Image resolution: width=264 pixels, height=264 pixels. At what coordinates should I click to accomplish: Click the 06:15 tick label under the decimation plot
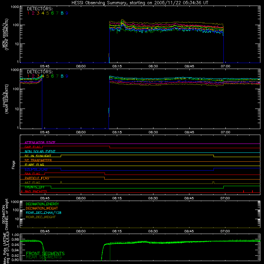coord(117,231)
